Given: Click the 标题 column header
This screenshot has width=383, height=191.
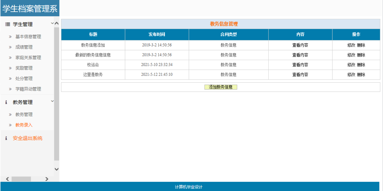Looking at the screenshot, I should click(x=93, y=35).
